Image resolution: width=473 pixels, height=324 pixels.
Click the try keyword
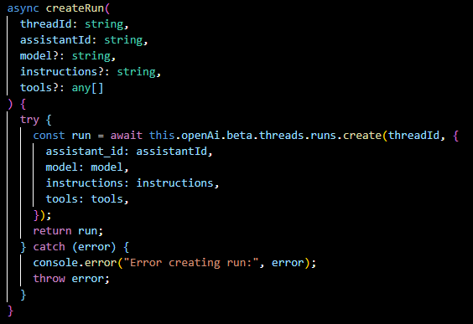point(29,120)
